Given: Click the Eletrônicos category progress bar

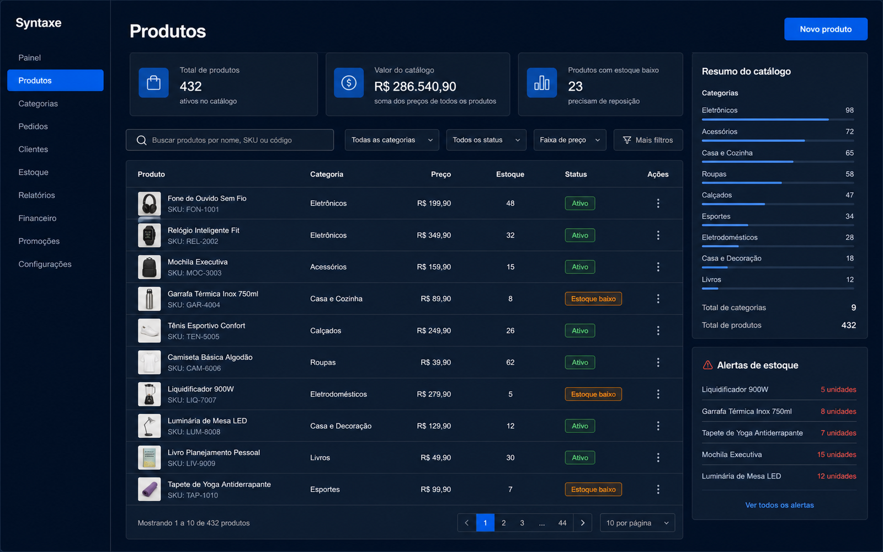Looking at the screenshot, I should pyautogui.click(x=778, y=119).
